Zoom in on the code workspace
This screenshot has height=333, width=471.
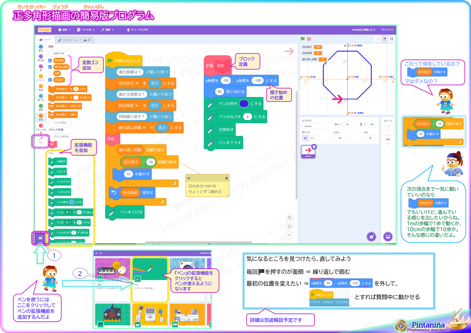[x=289, y=218]
